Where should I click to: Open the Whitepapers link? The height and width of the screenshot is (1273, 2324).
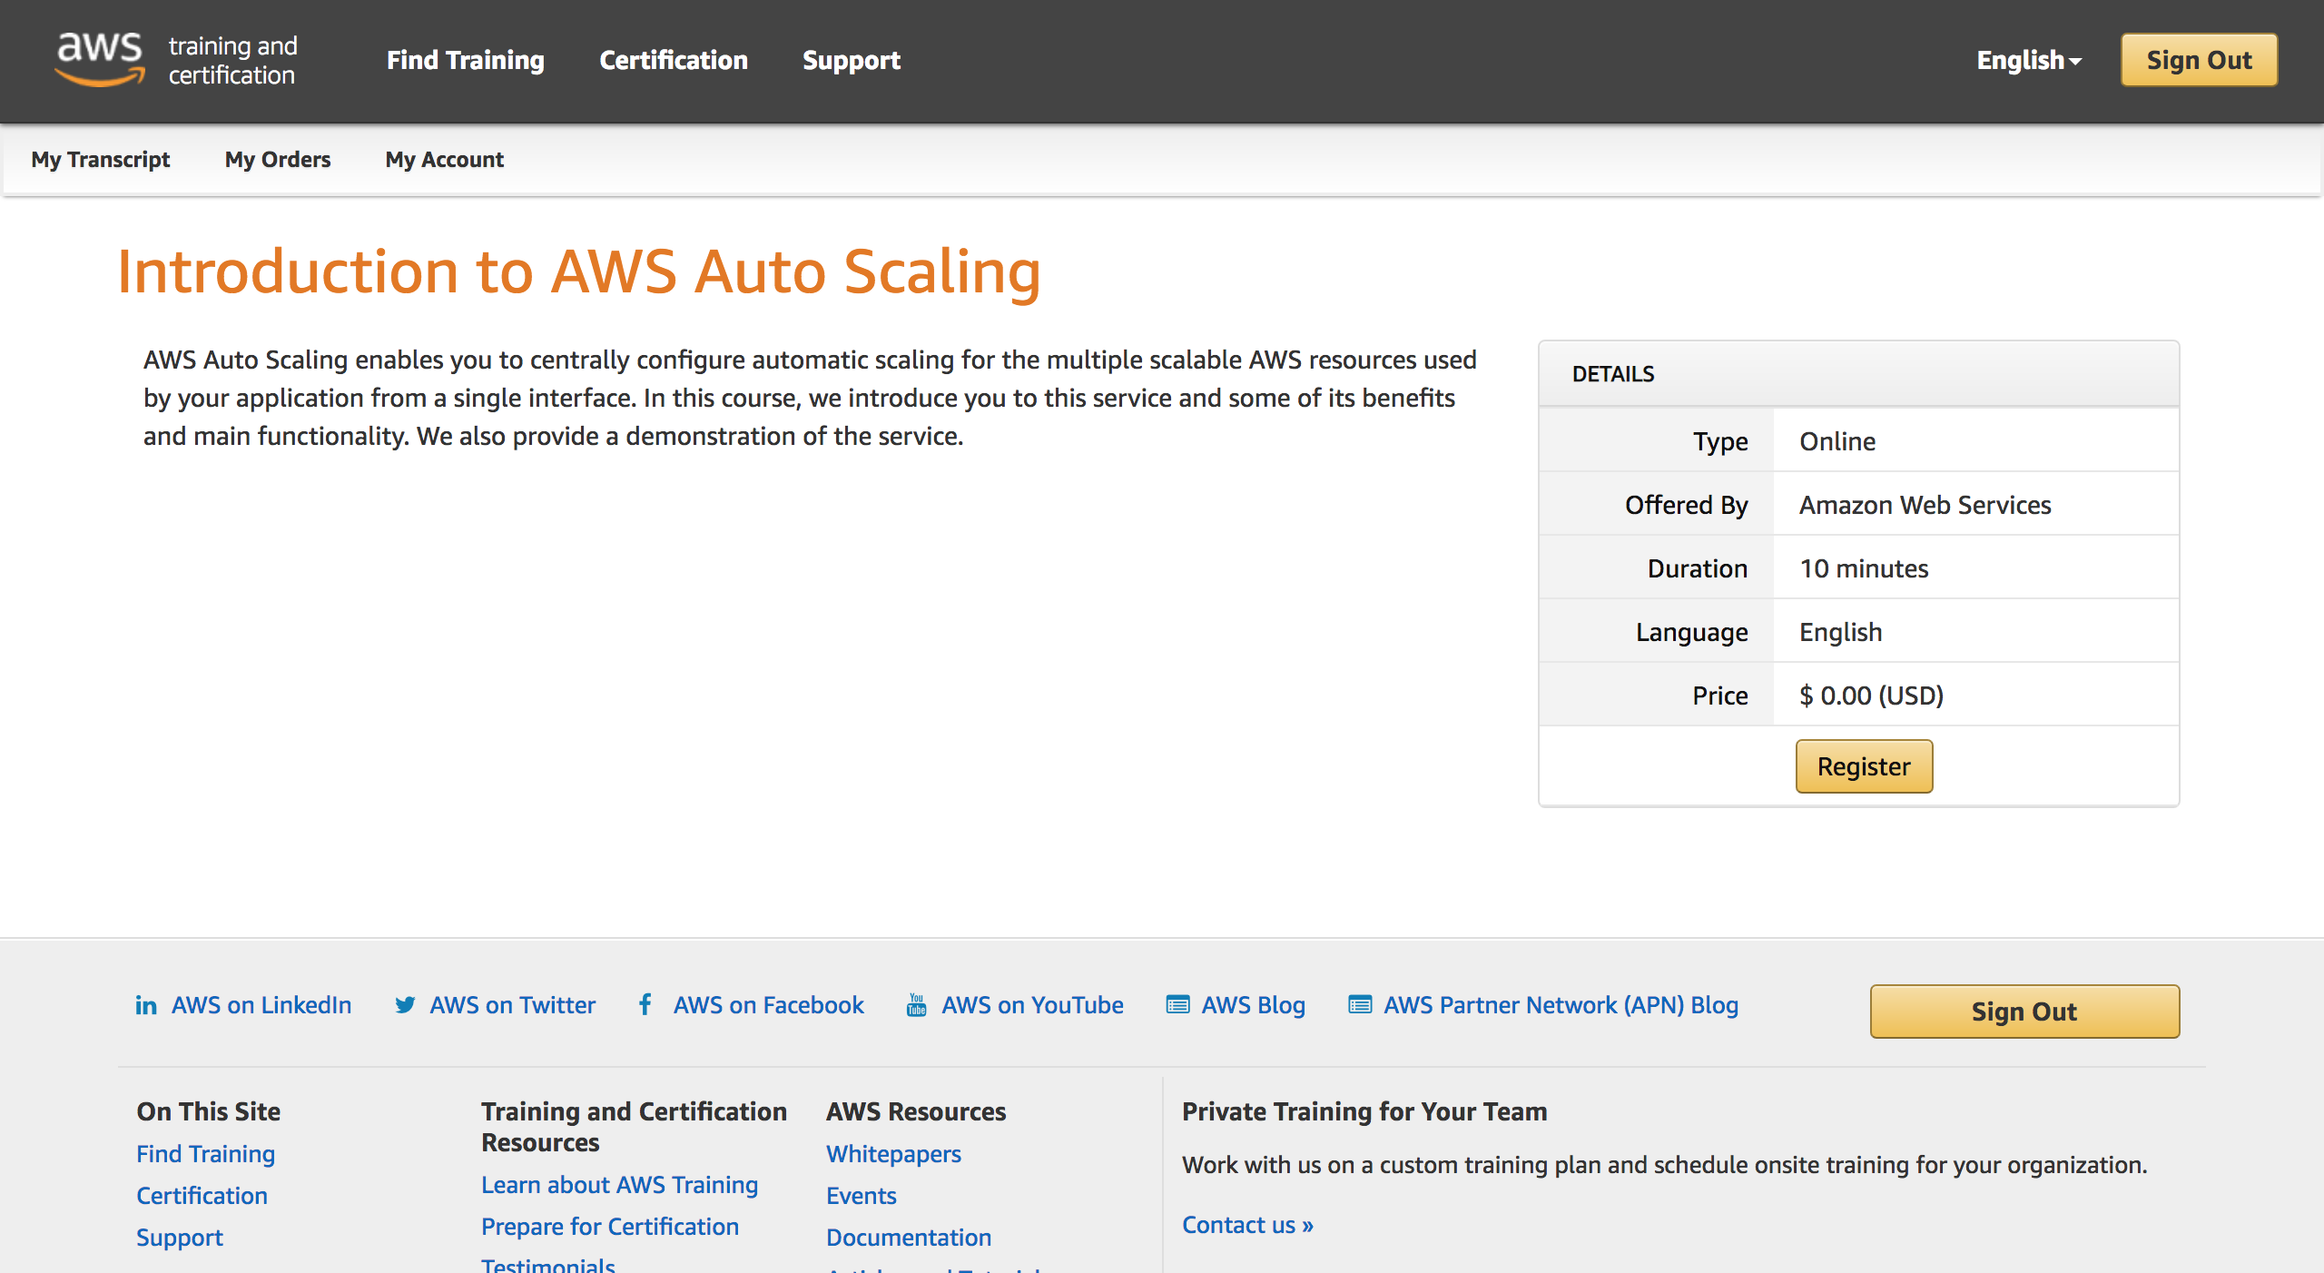point(892,1154)
